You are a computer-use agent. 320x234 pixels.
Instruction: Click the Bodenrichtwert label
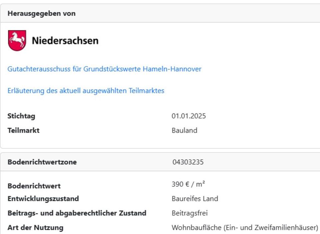click(x=34, y=186)
